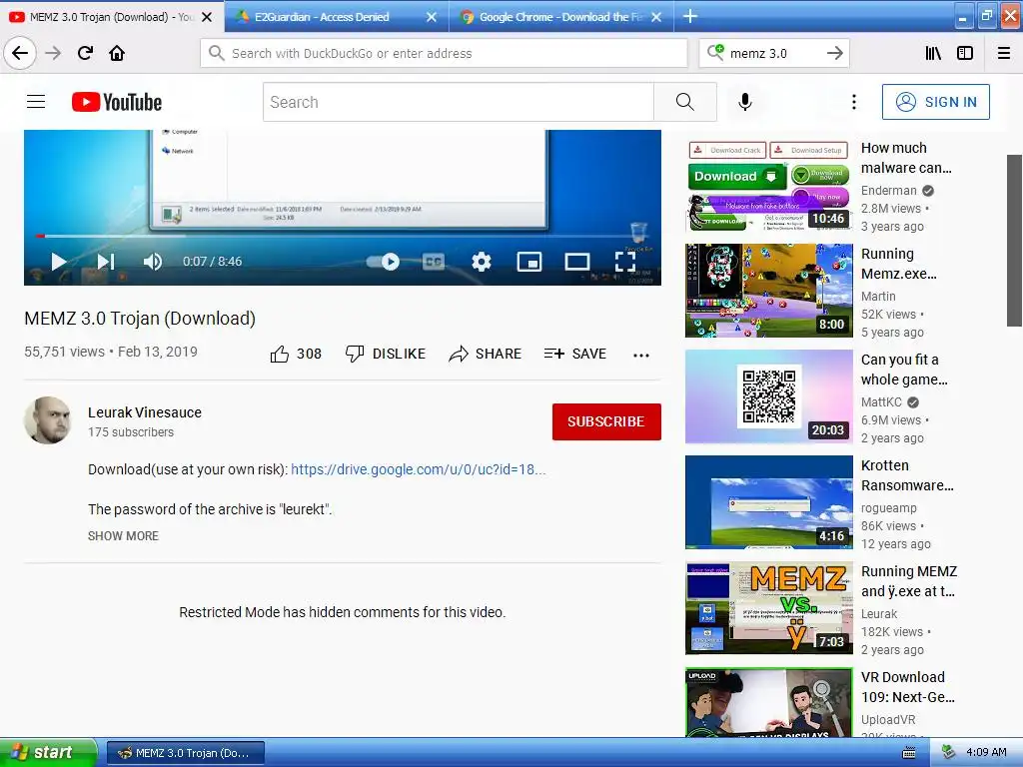Click the go arrow in memz 3.0 search box
This screenshot has width=1023, height=767.
[x=834, y=53]
